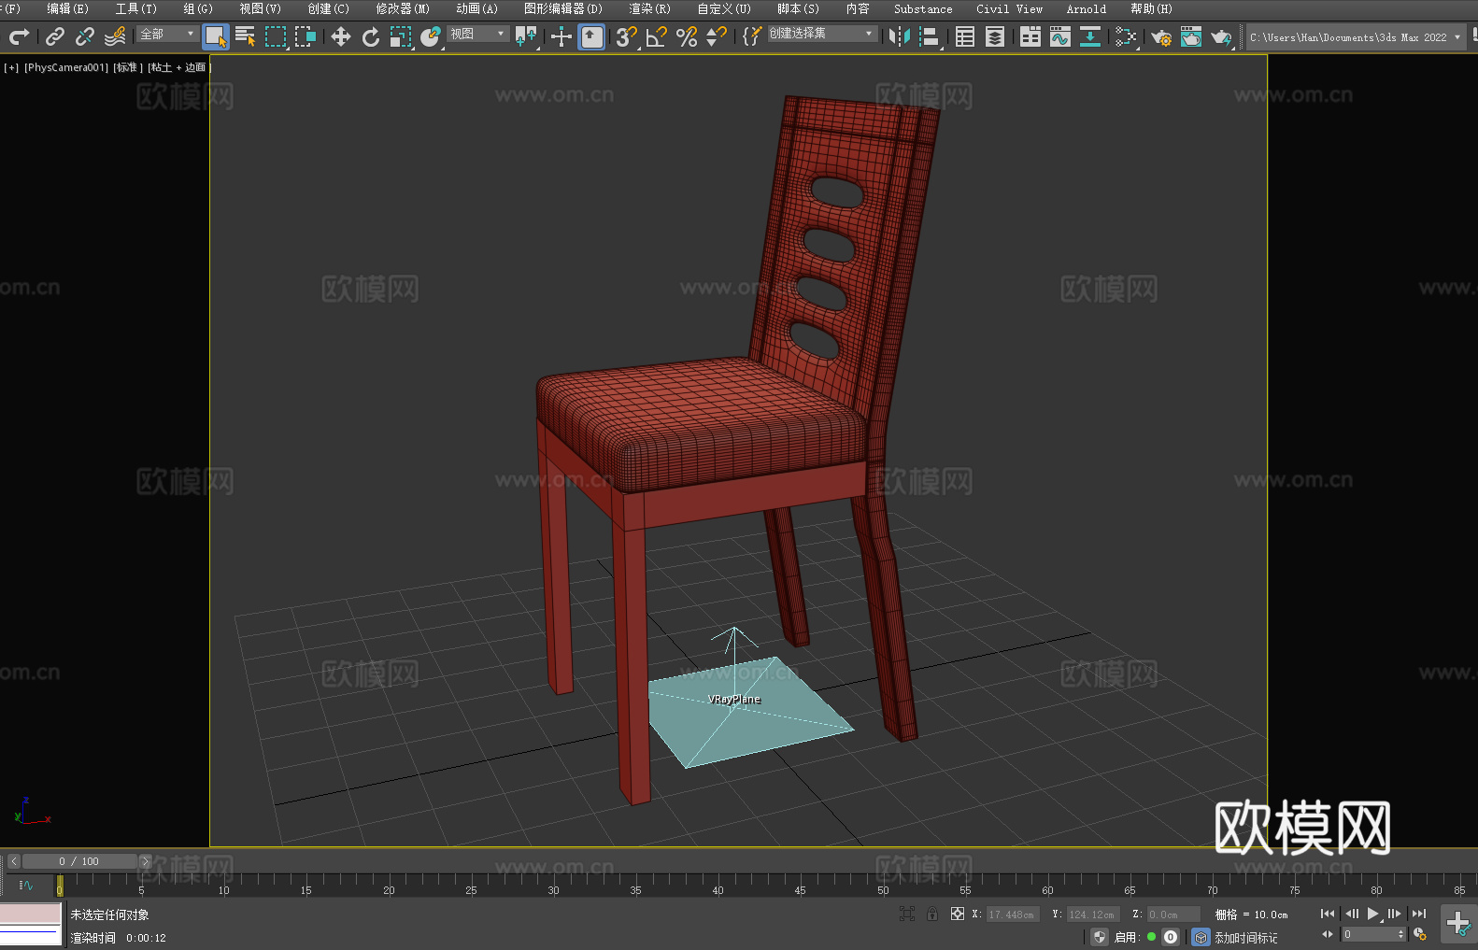Click the 0 / 100 time slider
Screen dimensions: 1478x950
[x=79, y=861]
